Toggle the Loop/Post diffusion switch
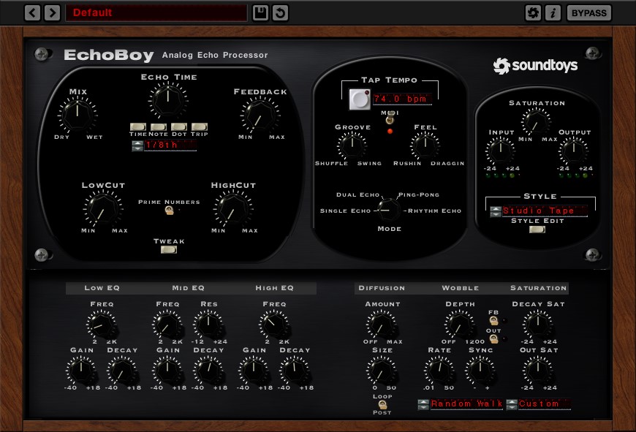 click(382, 404)
